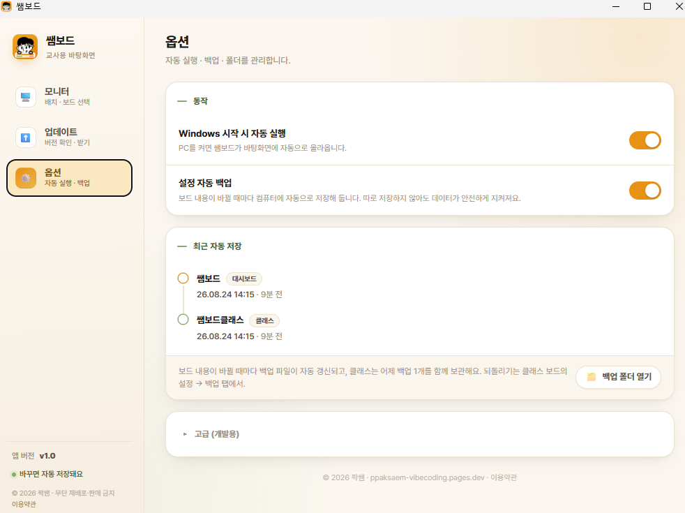Open the backup folder with 백업 폴더 열기
The image size is (685, 513).
[618, 377]
